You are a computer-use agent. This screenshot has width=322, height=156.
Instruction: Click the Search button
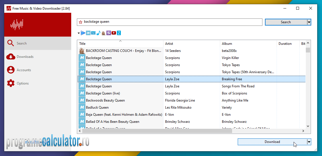tap(286, 22)
